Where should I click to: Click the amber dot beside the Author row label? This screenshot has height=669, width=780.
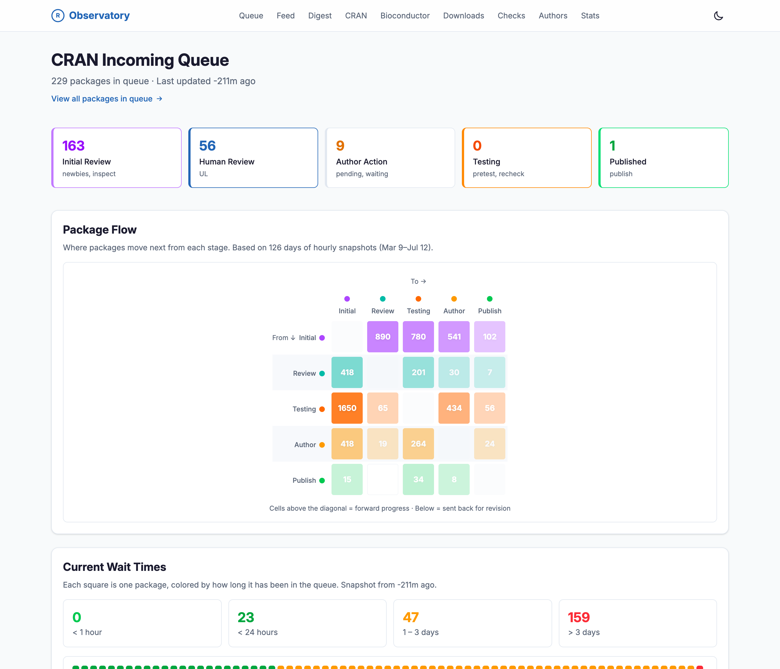tap(322, 445)
